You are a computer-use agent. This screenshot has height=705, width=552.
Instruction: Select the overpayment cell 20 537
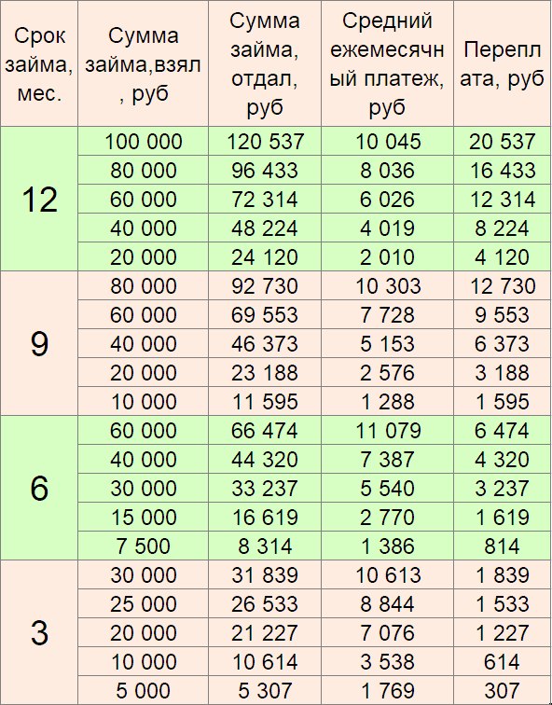[x=502, y=141]
